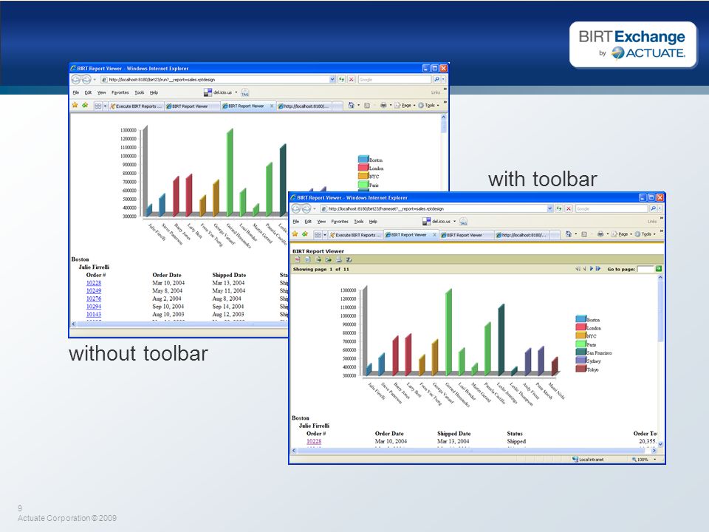This screenshot has width=709, height=532.
Task: Click Export data icon in BIRT viewer toolbar
Action: (318, 259)
